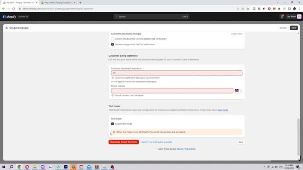Reload the current page
303x170 pixels.
[x=14, y=8]
